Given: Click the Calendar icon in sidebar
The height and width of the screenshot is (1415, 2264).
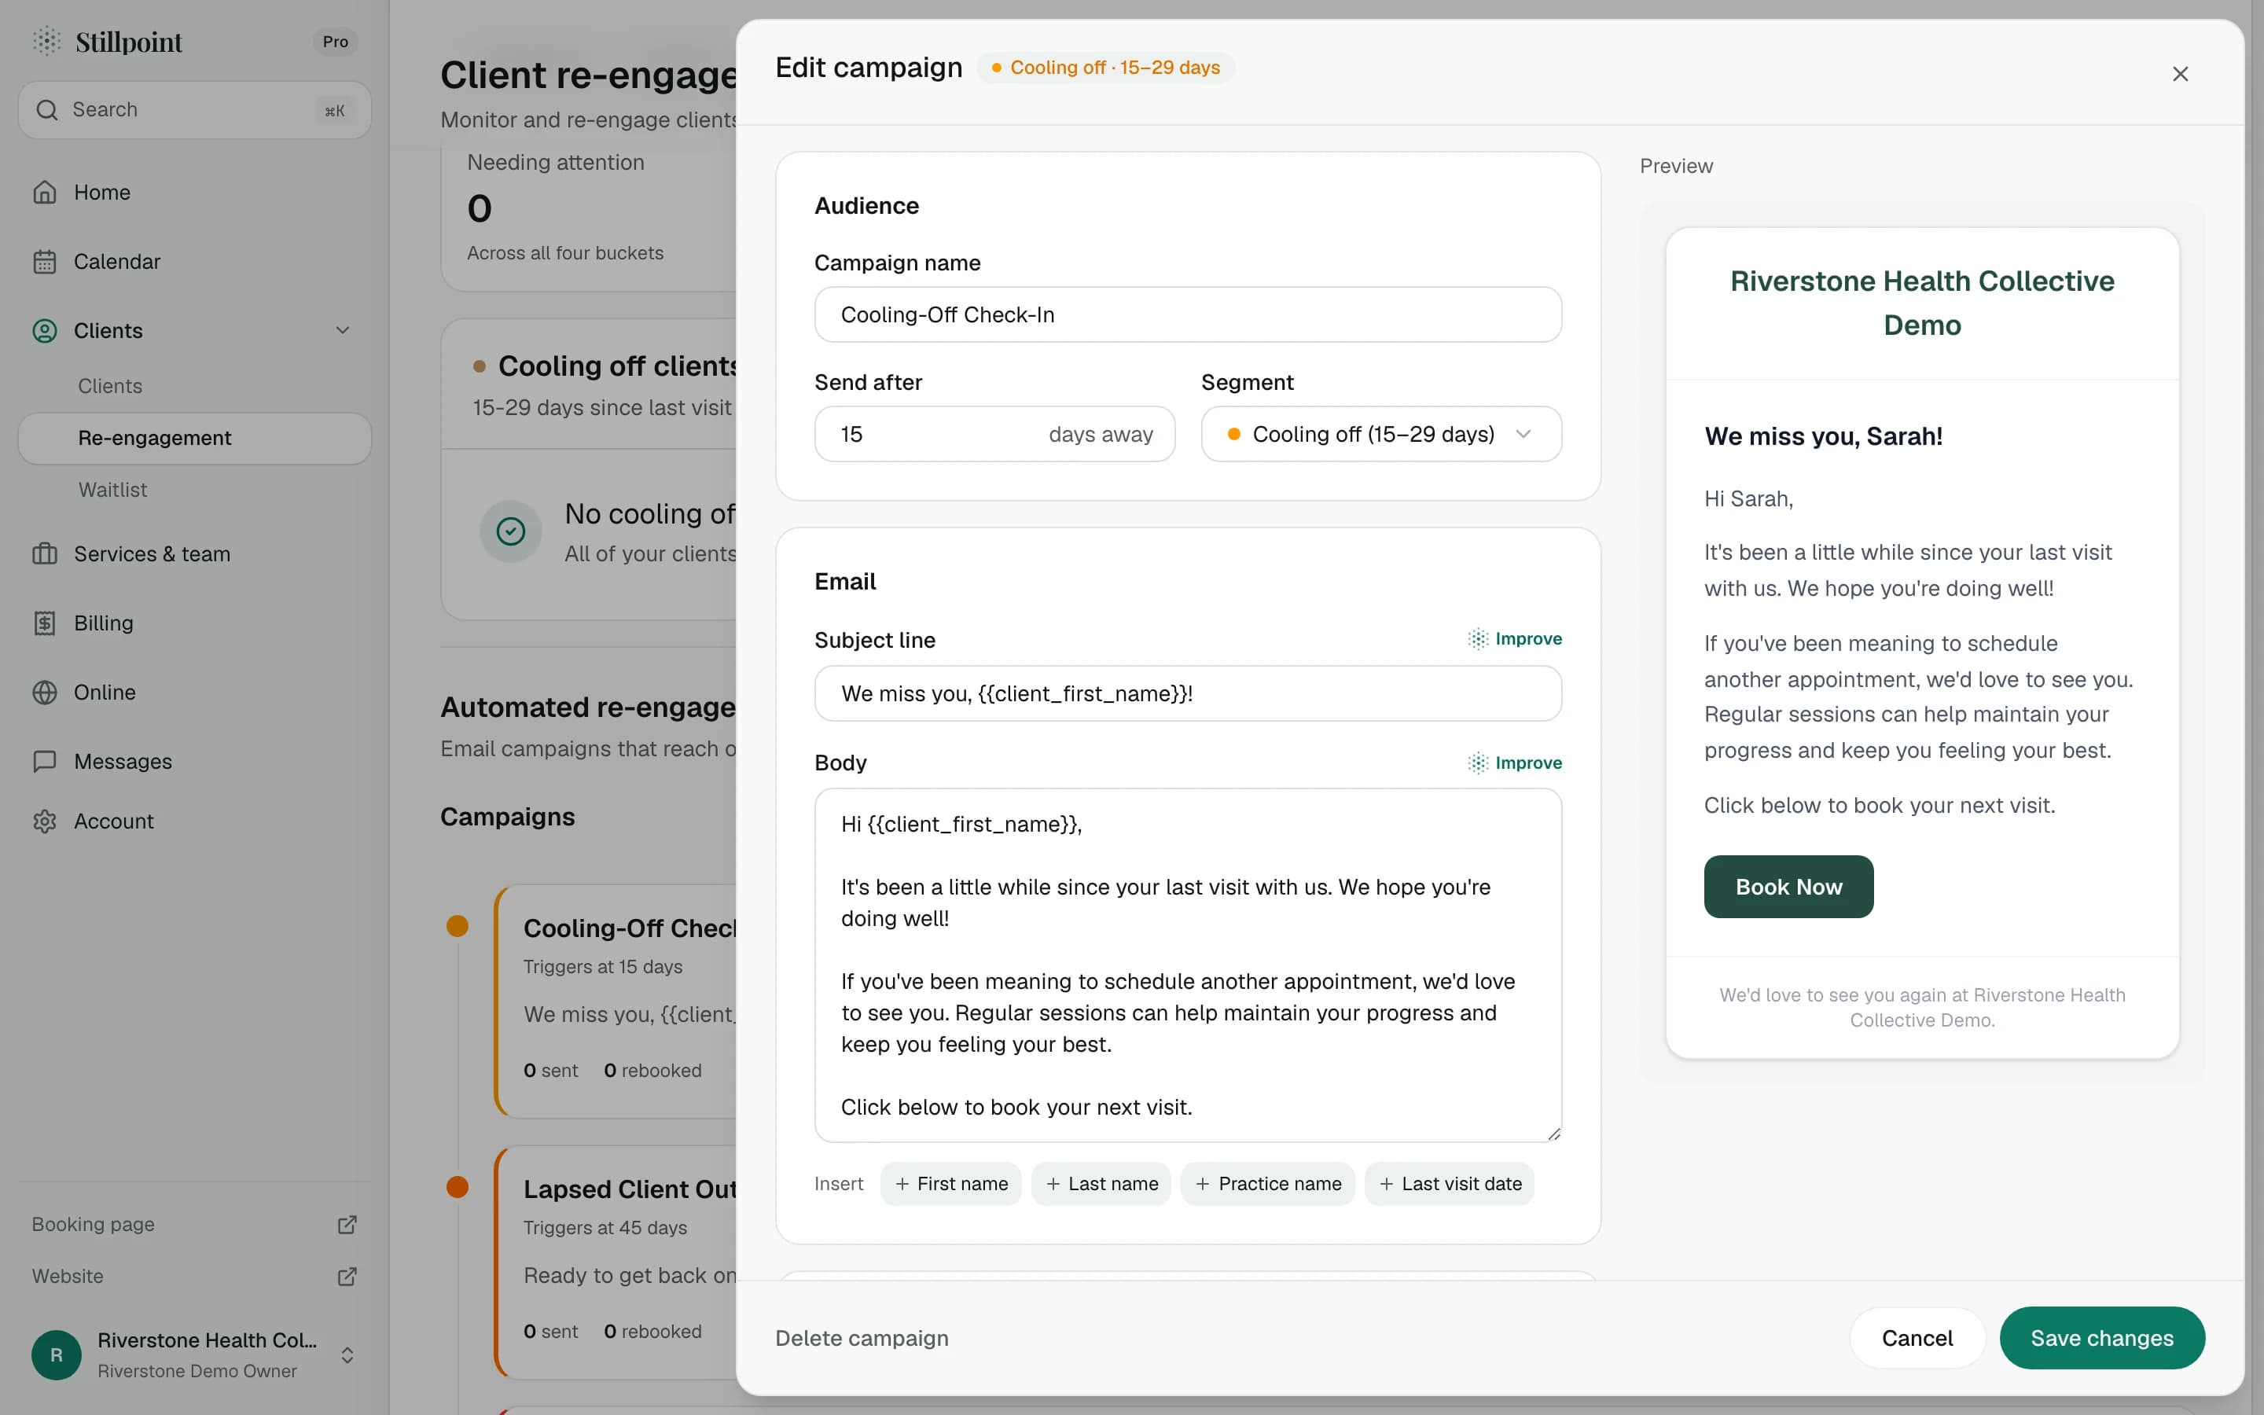Looking at the screenshot, I should coord(45,261).
